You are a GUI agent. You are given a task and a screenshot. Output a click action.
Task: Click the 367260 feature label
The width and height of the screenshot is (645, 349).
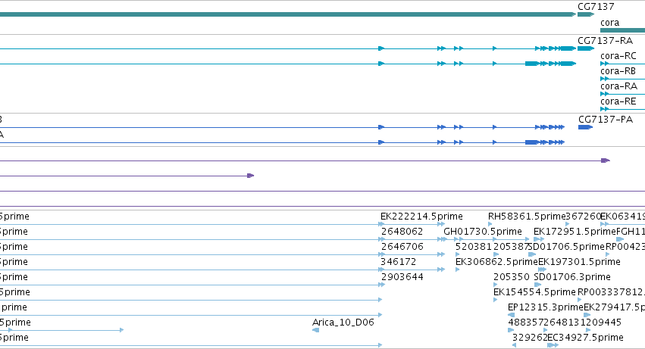tap(584, 217)
